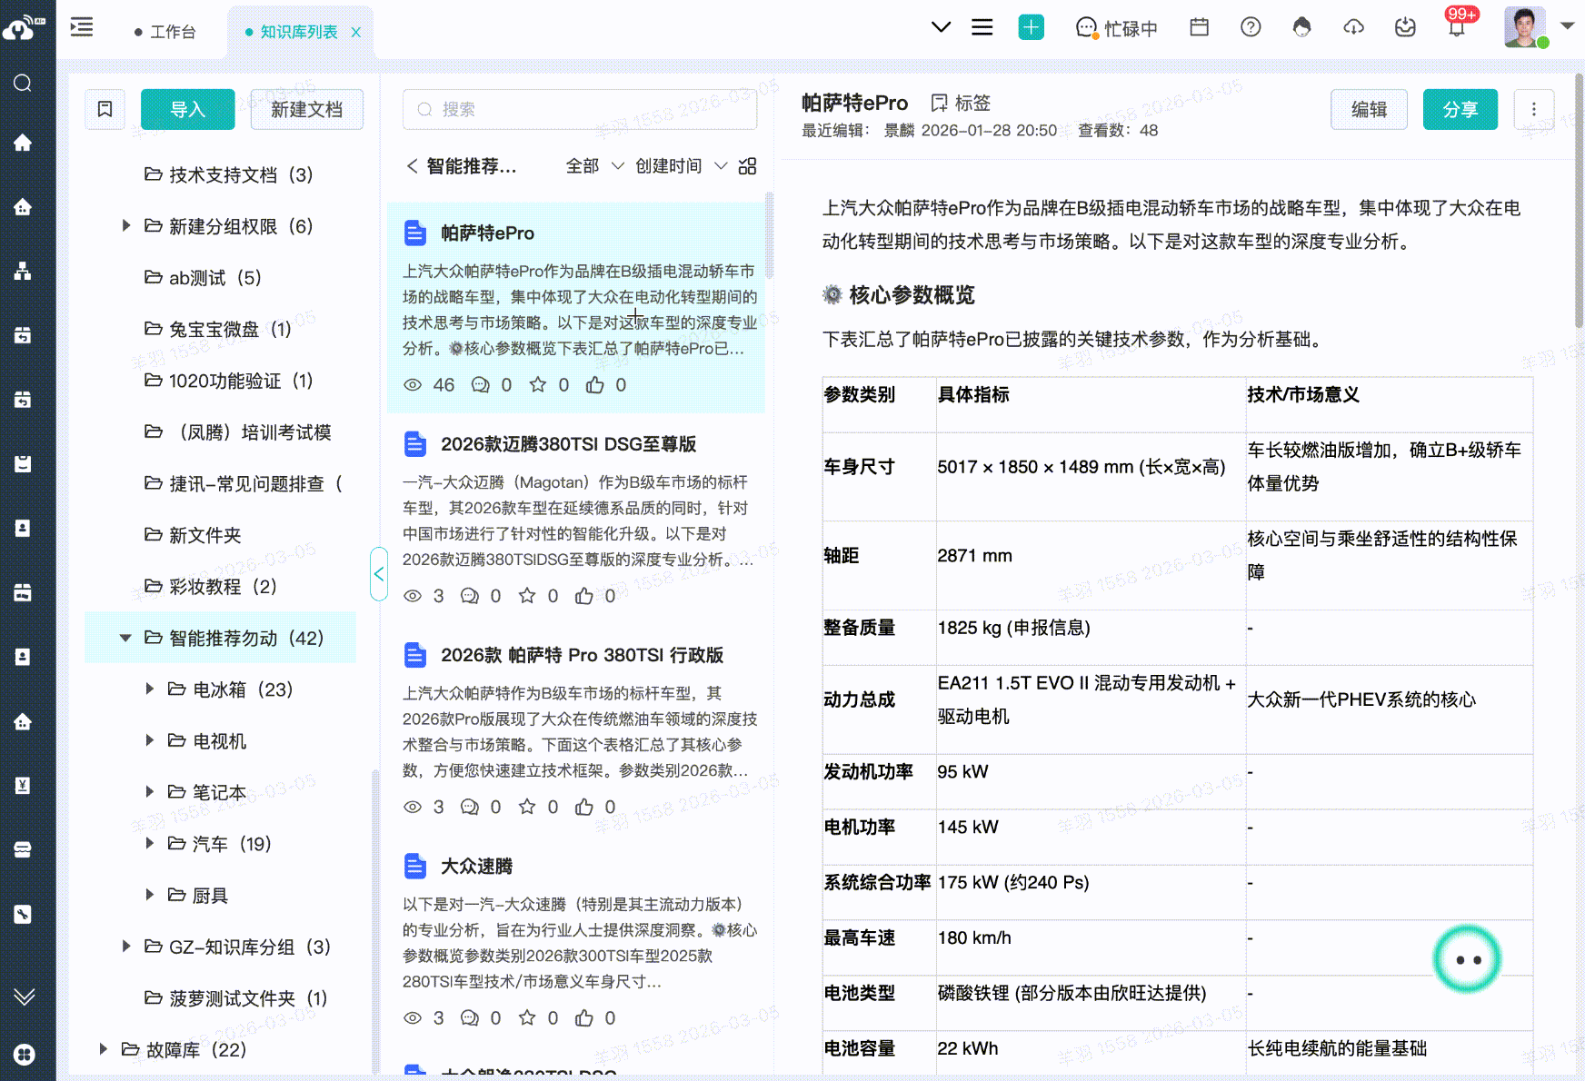Click the bookmark icon beside 导入
Viewport: 1585px width, 1081px height.
(x=105, y=109)
